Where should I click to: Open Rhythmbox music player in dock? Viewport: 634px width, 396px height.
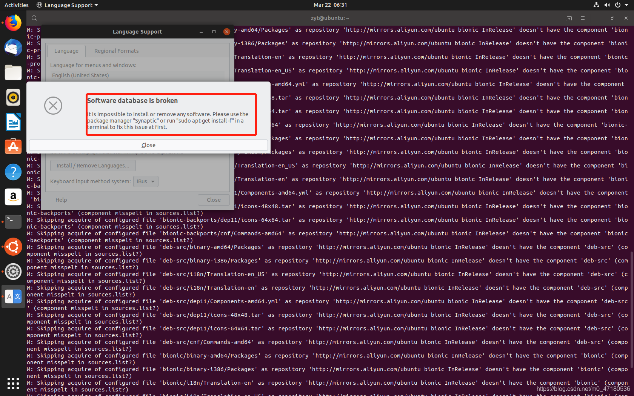click(x=13, y=97)
